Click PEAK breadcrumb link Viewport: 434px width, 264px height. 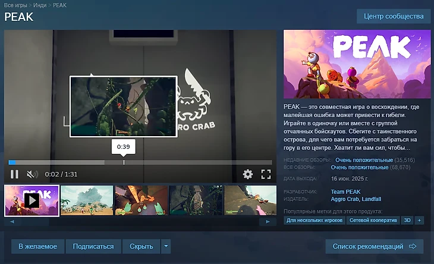tap(59, 5)
